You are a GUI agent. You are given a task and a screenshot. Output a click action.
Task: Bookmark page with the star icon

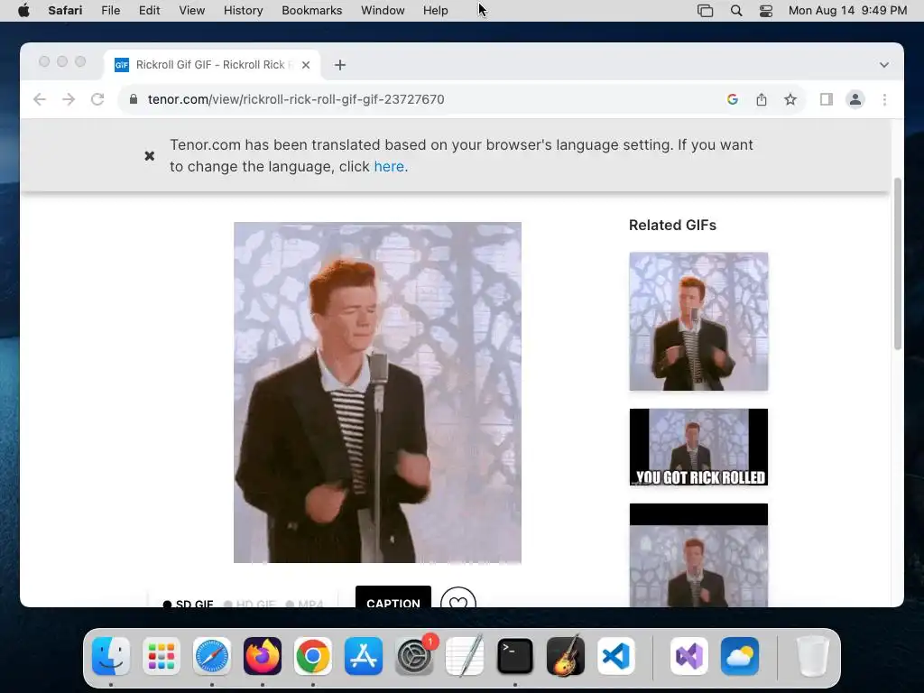click(x=790, y=99)
